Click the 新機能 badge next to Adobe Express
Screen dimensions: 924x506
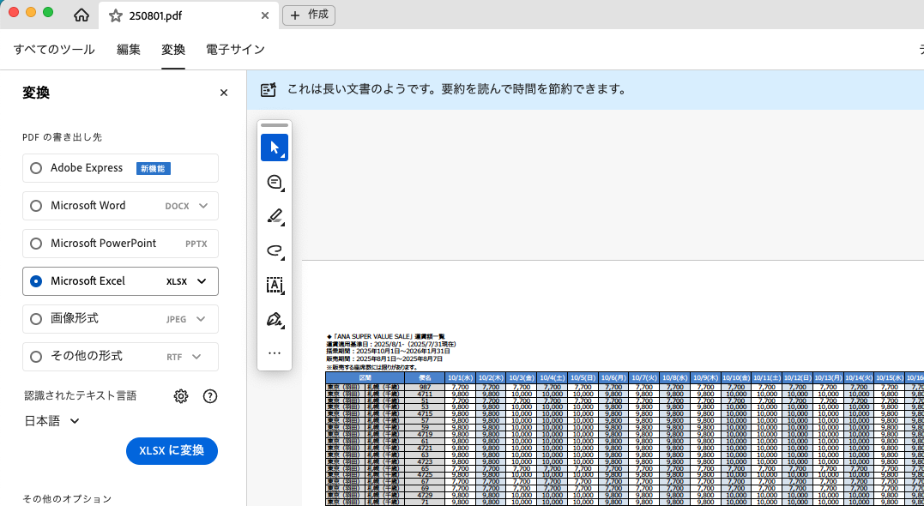tap(154, 168)
